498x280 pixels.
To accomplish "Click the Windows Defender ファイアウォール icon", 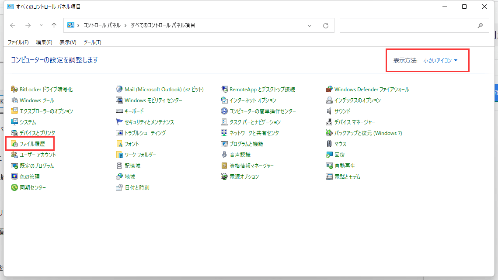I will point(329,89).
